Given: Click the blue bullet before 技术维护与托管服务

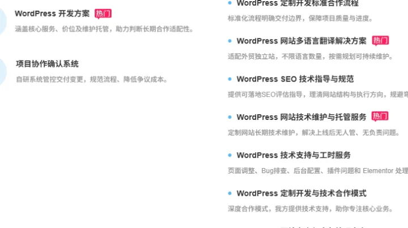Looking at the screenshot, I should click(229, 117).
